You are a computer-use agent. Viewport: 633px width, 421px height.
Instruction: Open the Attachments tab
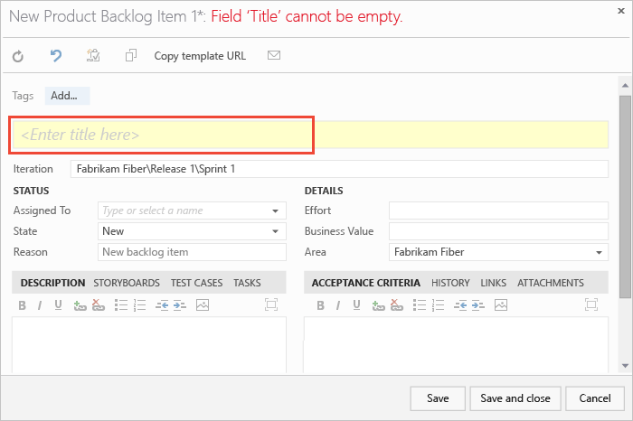[x=551, y=283]
